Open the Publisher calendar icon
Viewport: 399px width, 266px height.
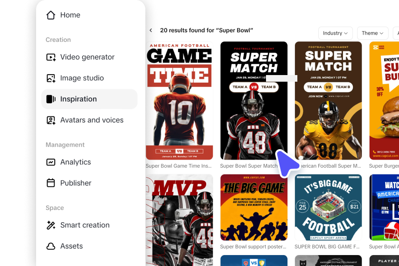51,183
